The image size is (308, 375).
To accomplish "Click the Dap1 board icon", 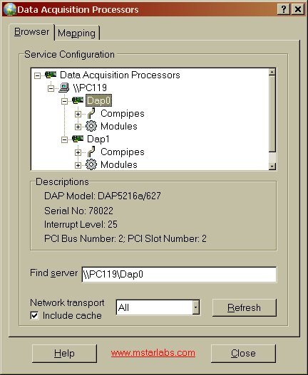I will [78, 139].
